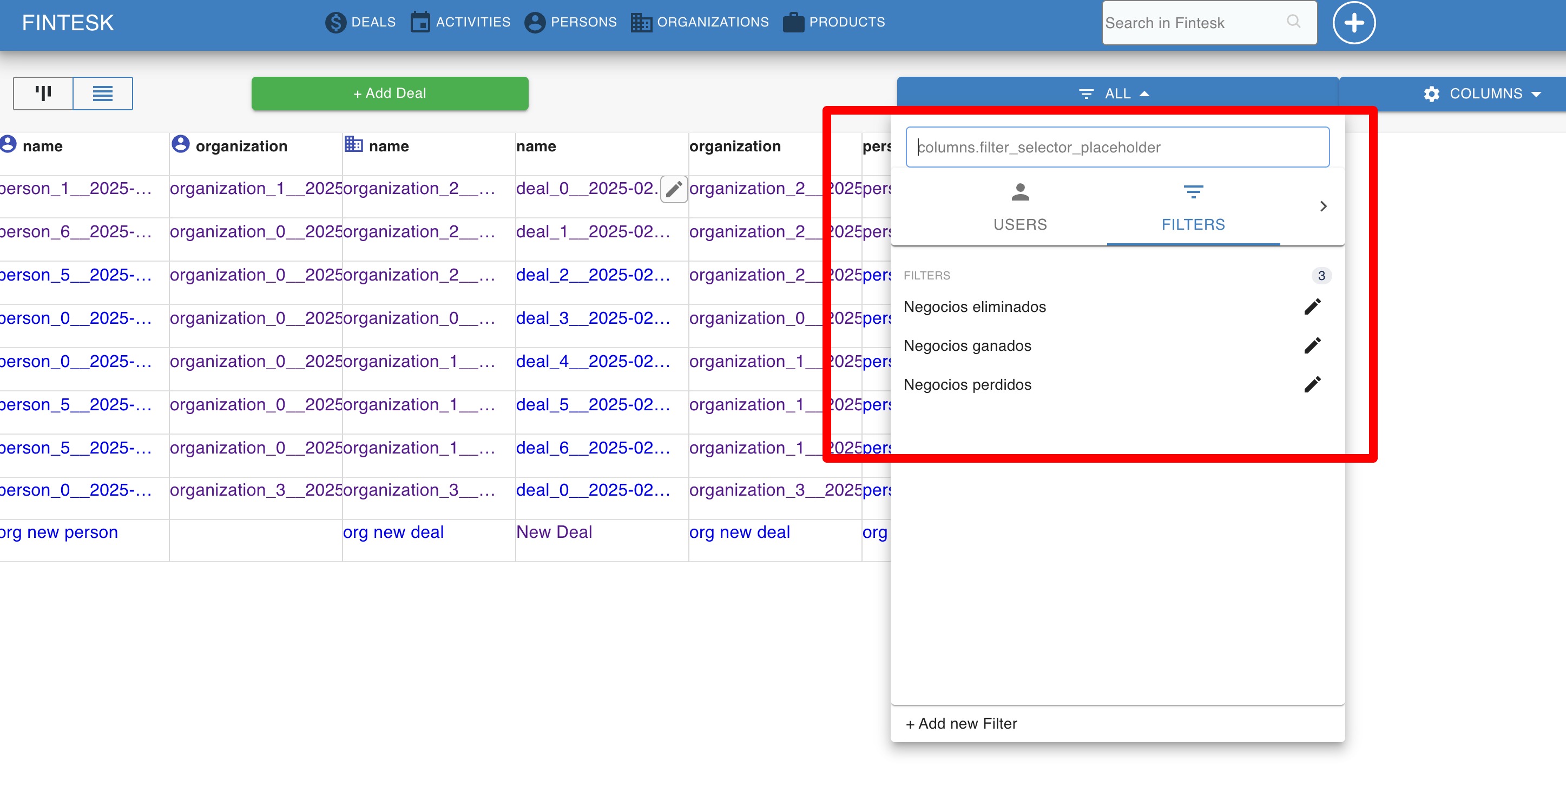1566x800 pixels.
Task: Switch to list view
Action: pyautogui.click(x=103, y=93)
